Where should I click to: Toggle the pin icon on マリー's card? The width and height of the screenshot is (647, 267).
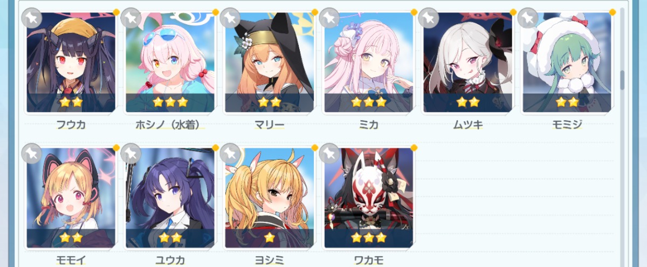pos(230,18)
